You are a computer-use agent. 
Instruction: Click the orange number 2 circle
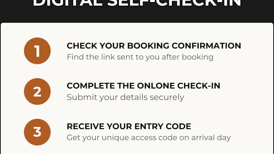[37, 92]
